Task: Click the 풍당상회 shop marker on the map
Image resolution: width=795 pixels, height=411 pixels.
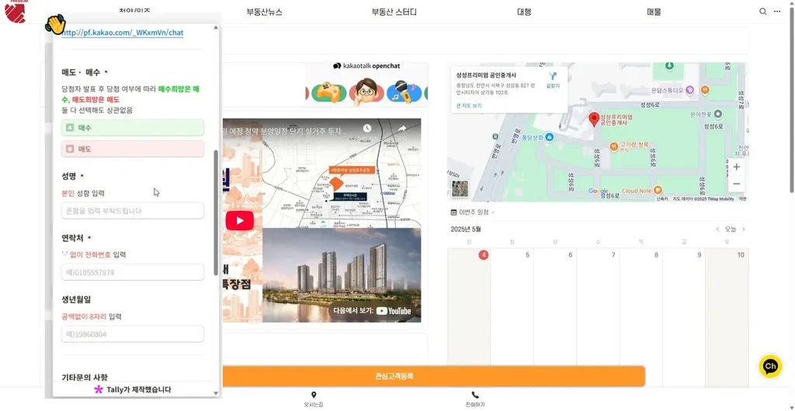Action: coord(549,137)
